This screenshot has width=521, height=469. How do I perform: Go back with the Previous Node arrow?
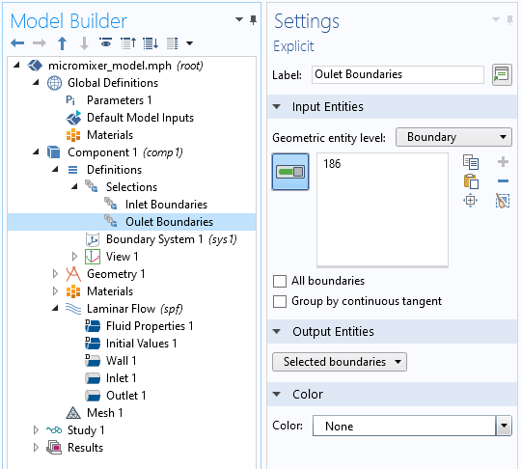click(17, 42)
